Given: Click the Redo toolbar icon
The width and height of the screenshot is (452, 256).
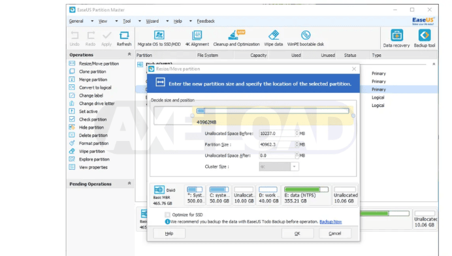Looking at the screenshot, I should click(x=91, y=39).
